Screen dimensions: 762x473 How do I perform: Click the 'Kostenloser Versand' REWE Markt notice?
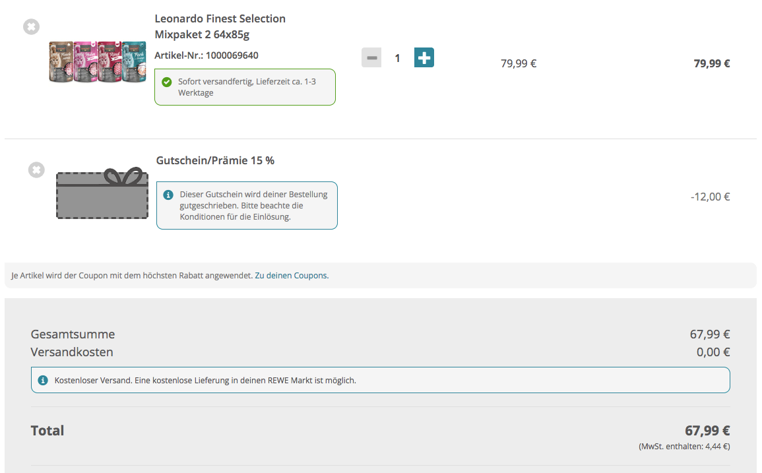click(381, 380)
